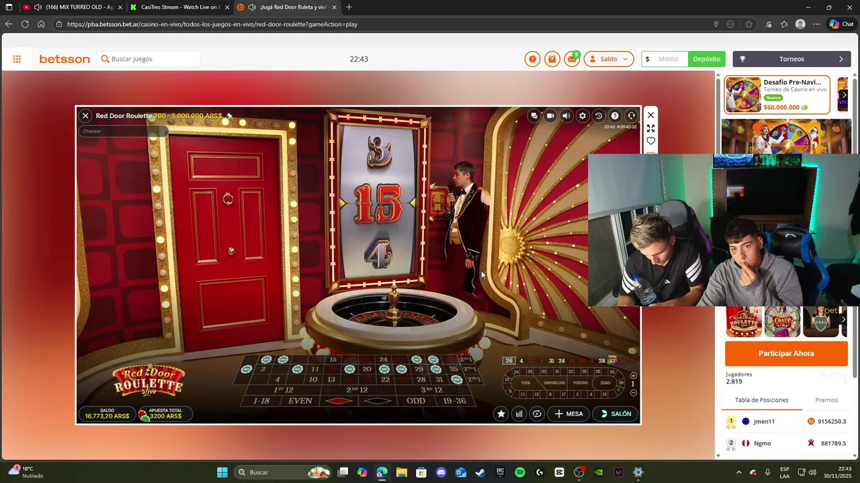Click the repeat bet autoplay icon
The width and height of the screenshot is (860, 483).
pyautogui.click(x=537, y=414)
